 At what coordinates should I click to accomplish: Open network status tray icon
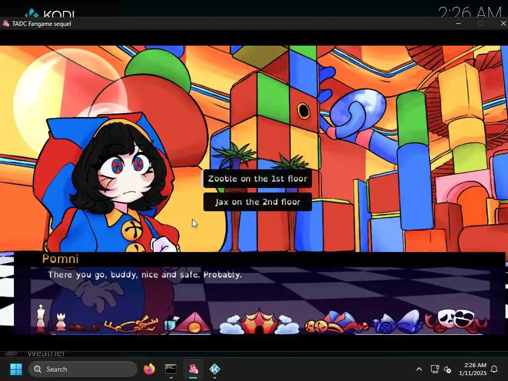coord(435,369)
